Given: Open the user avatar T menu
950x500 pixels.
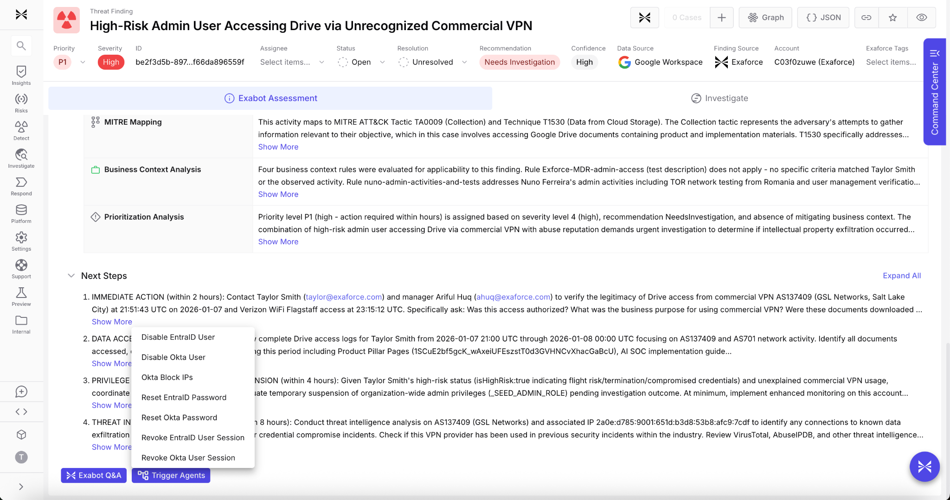Looking at the screenshot, I should click(21, 457).
